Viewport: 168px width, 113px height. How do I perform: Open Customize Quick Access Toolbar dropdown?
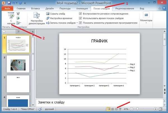point(25,3)
